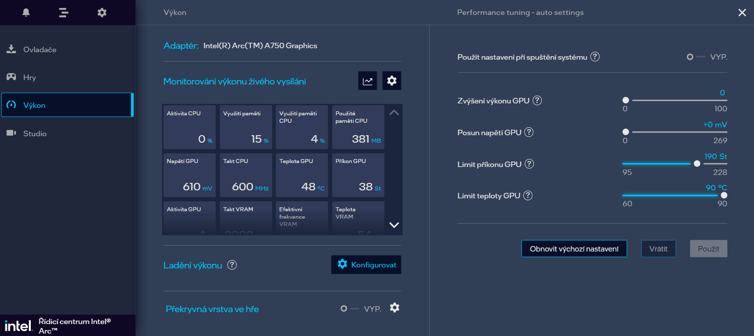Open notifications bell icon
Image resolution: width=754 pixels, height=336 pixels.
pyautogui.click(x=26, y=12)
